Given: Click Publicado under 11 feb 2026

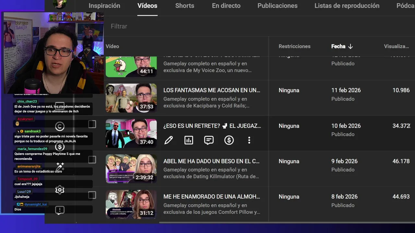Looking at the screenshot, I should (343, 99).
